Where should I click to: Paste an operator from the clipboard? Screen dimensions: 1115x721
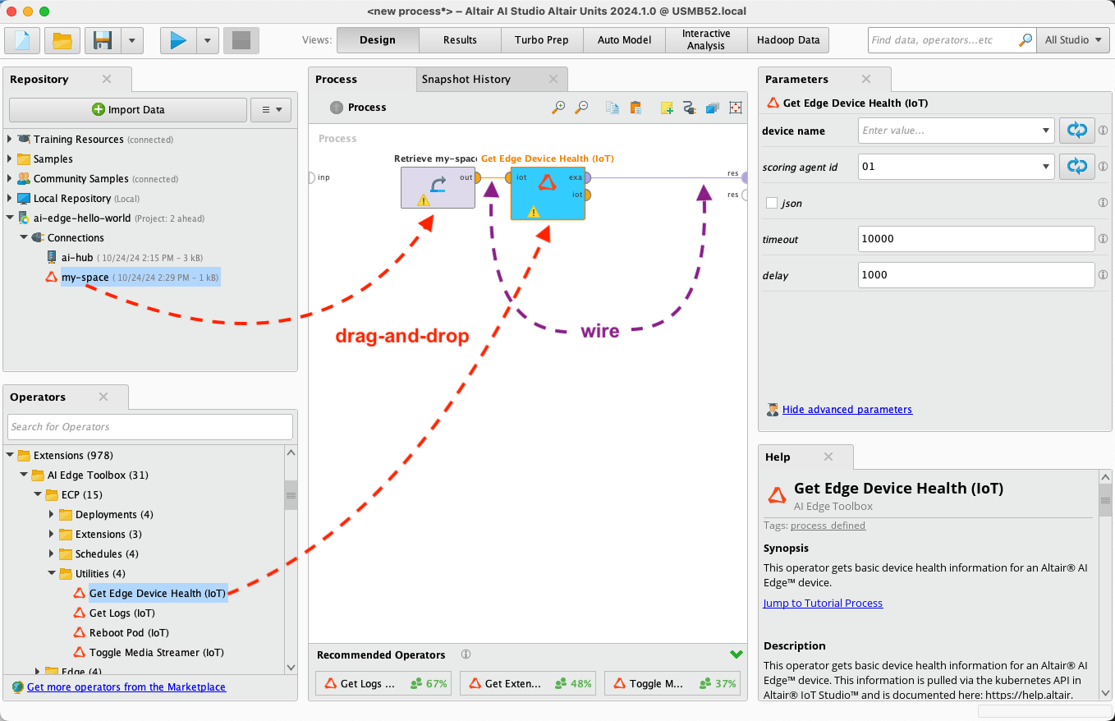[x=636, y=107]
